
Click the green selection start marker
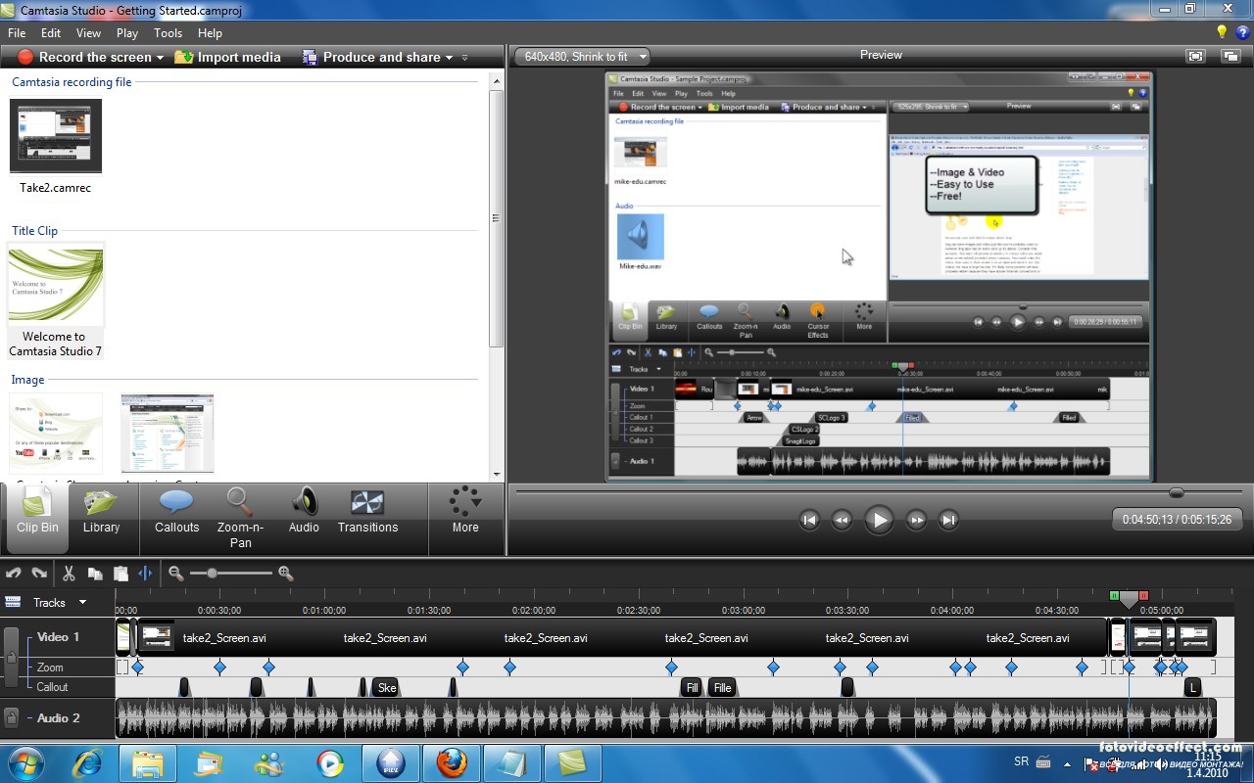coord(1114,595)
